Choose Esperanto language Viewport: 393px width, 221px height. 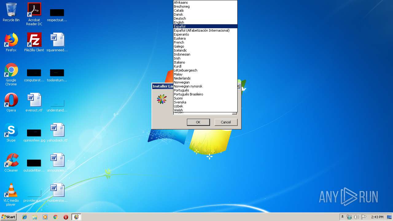(205, 34)
